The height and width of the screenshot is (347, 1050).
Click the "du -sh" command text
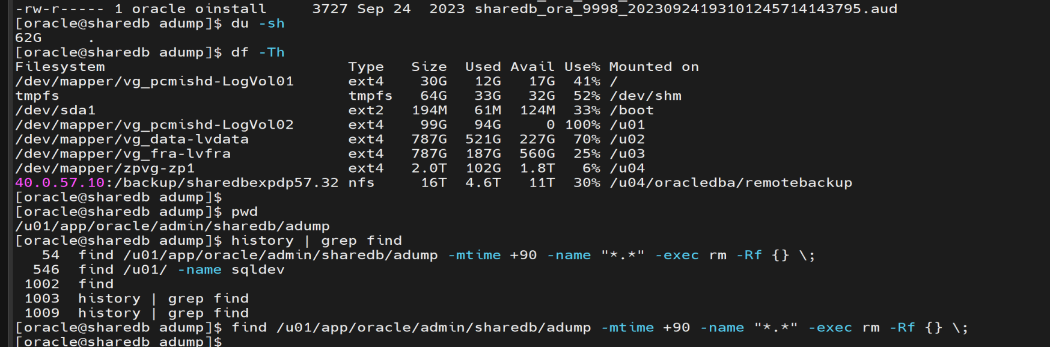pos(258,23)
